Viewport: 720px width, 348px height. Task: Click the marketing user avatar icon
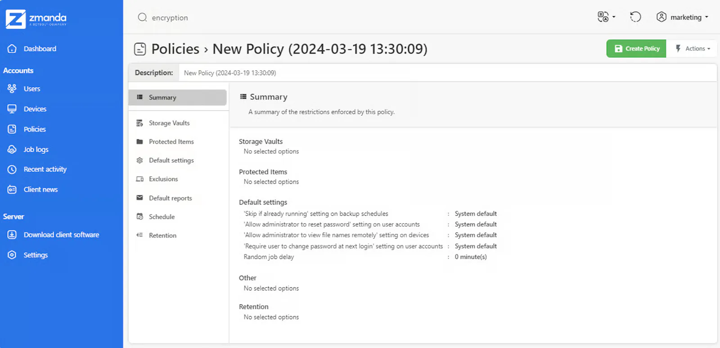click(x=661, y=17)
